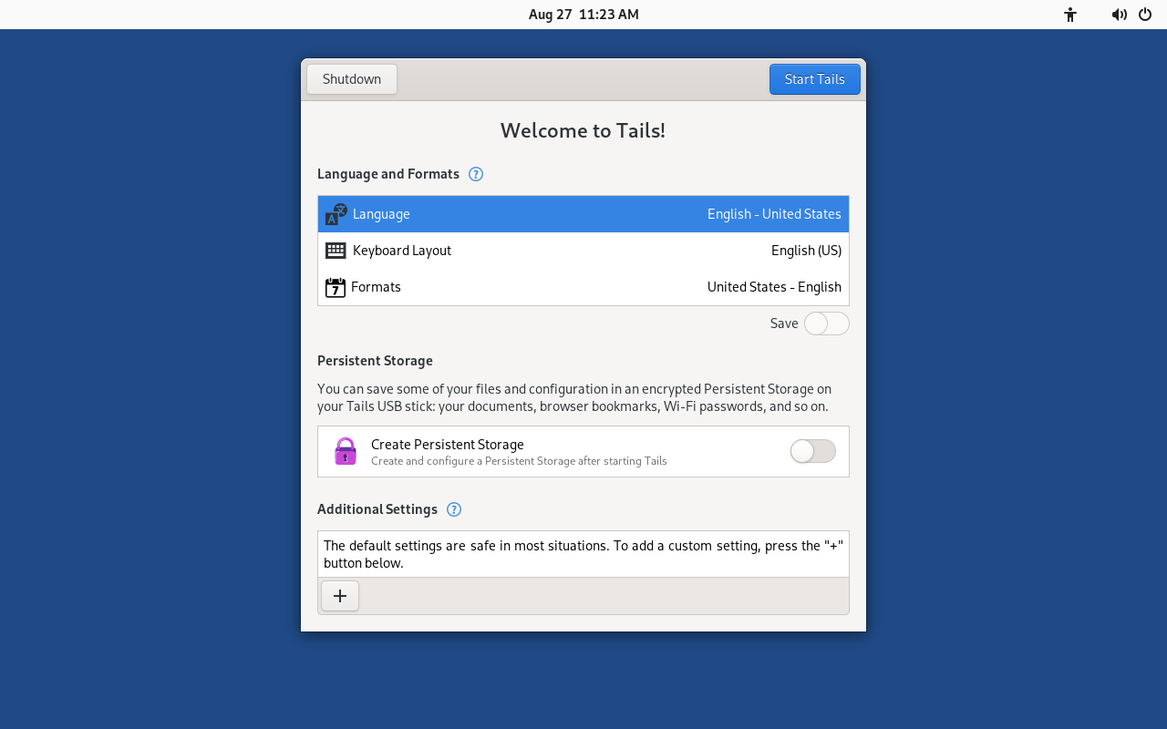The height and width of the screenshot is (729, 1167).
Task: Click the calendar Formats icon
Action: click(x=336, y=287)
